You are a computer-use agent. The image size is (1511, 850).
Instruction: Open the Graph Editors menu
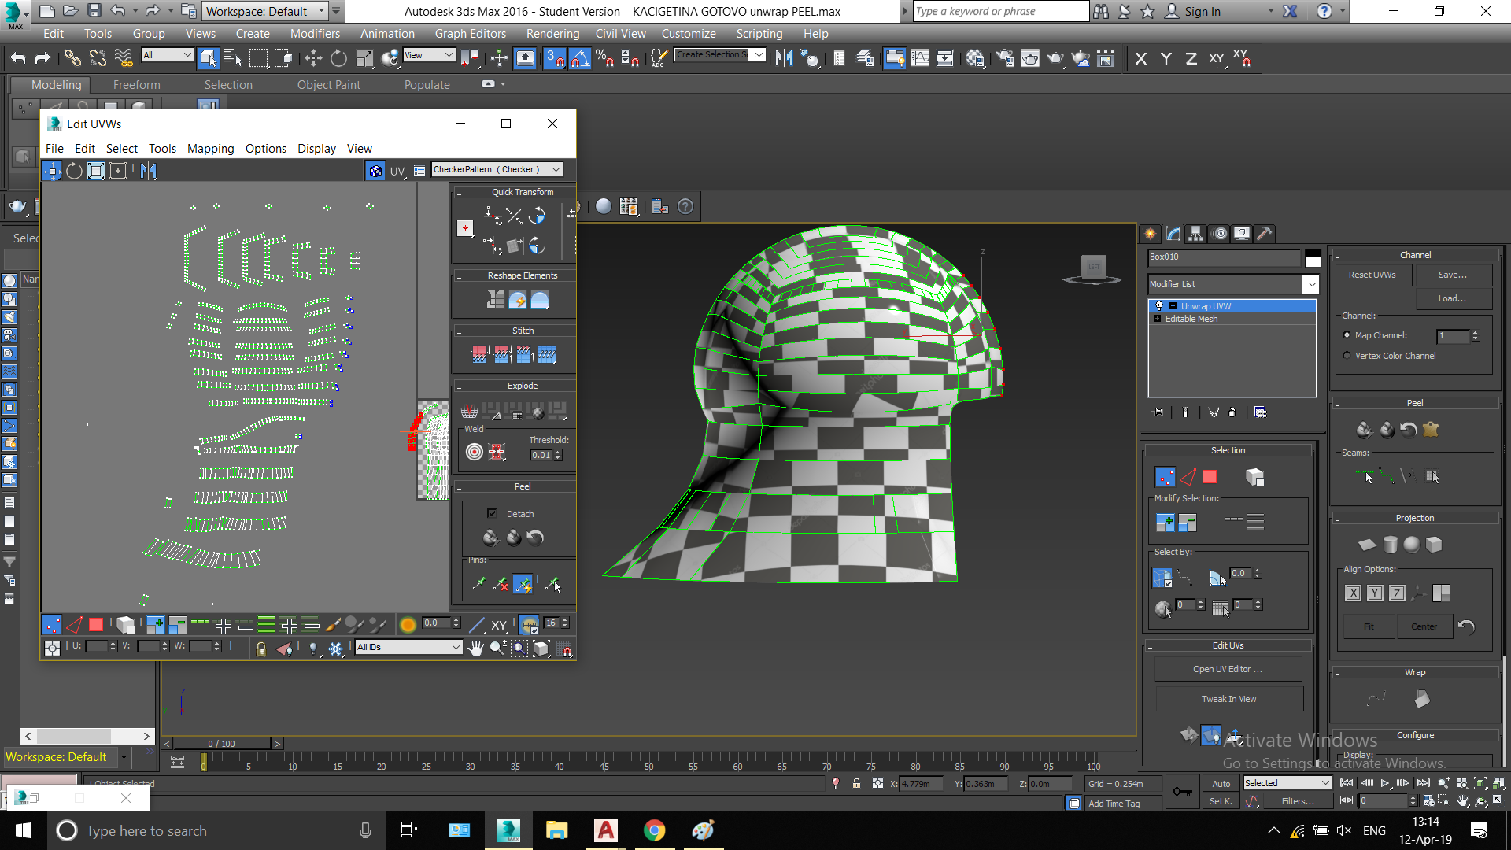[x=470, y=34]
